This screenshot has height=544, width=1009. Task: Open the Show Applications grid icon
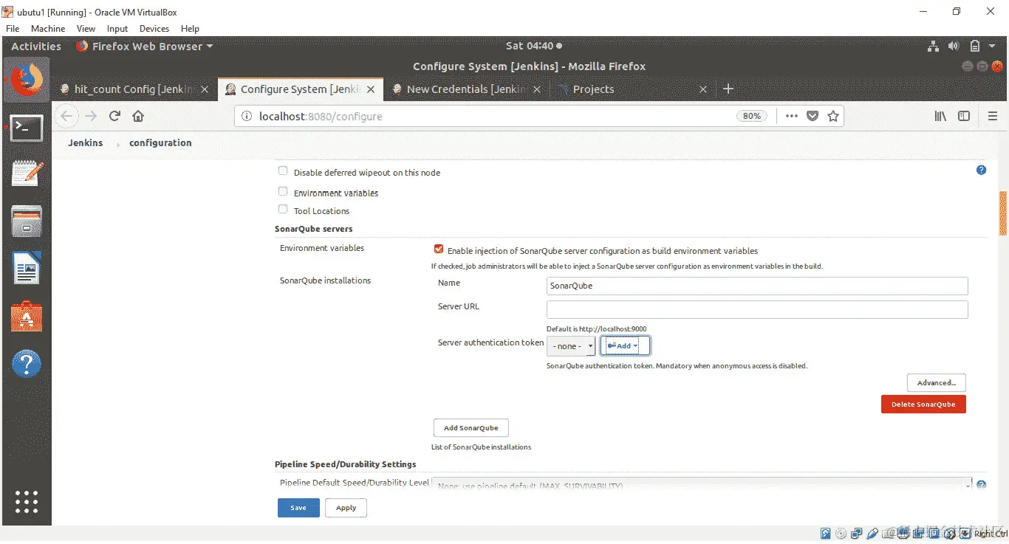coord(27,502)
